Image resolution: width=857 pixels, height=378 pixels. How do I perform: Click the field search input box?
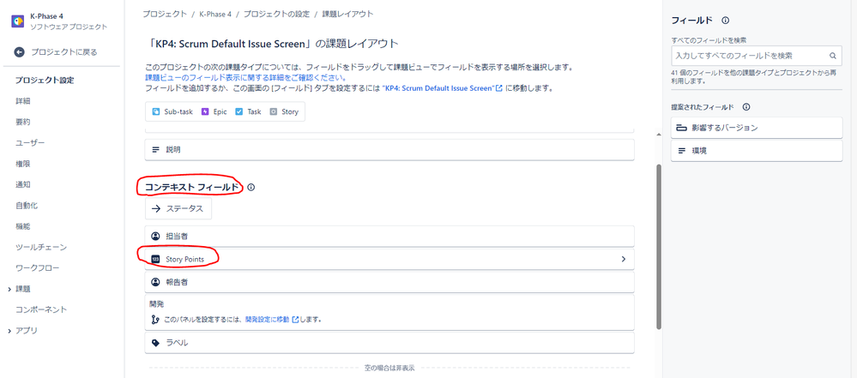pos(757,56)
